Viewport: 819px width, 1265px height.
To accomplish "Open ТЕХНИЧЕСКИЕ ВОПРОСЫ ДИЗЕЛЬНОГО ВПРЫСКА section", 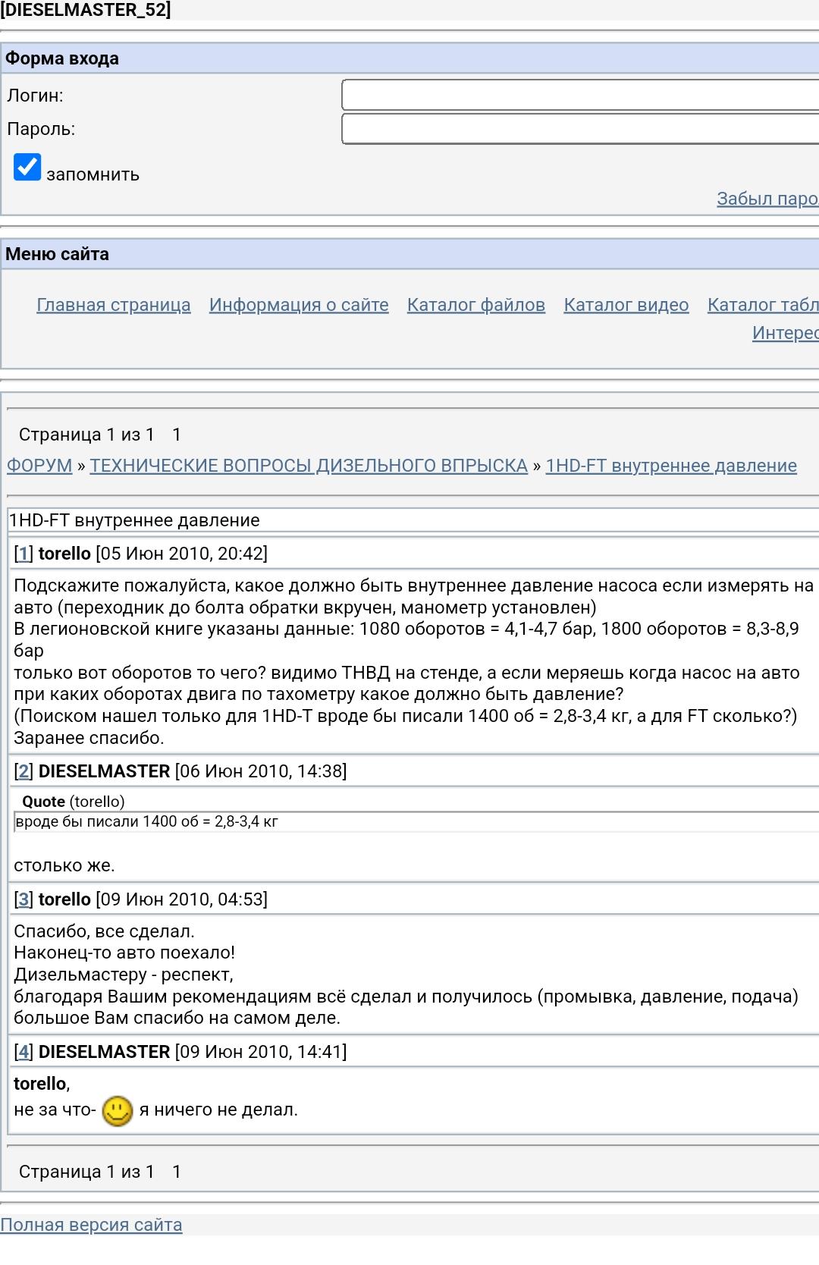I will tap(309, 466).
